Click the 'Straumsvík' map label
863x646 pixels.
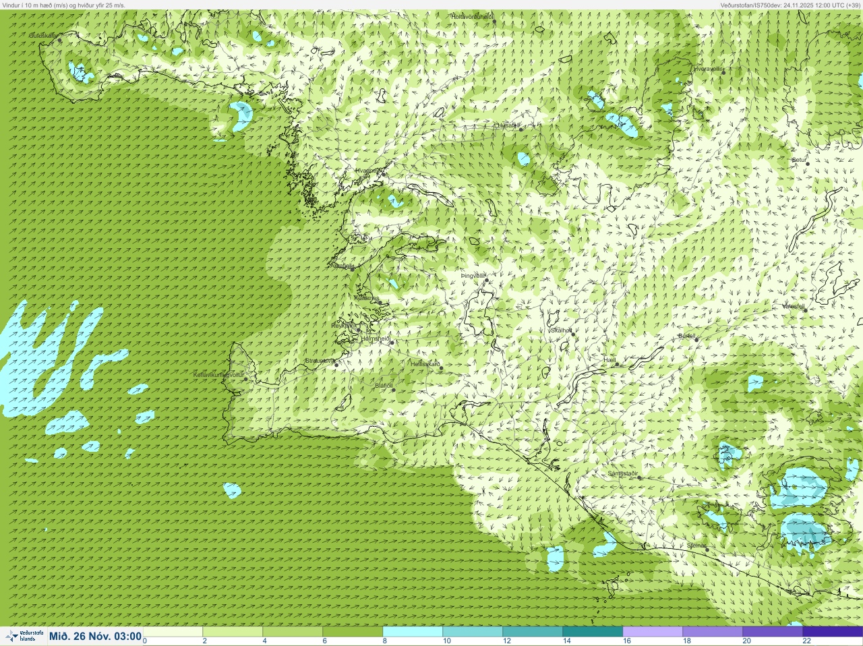click(x=320, y=361)
